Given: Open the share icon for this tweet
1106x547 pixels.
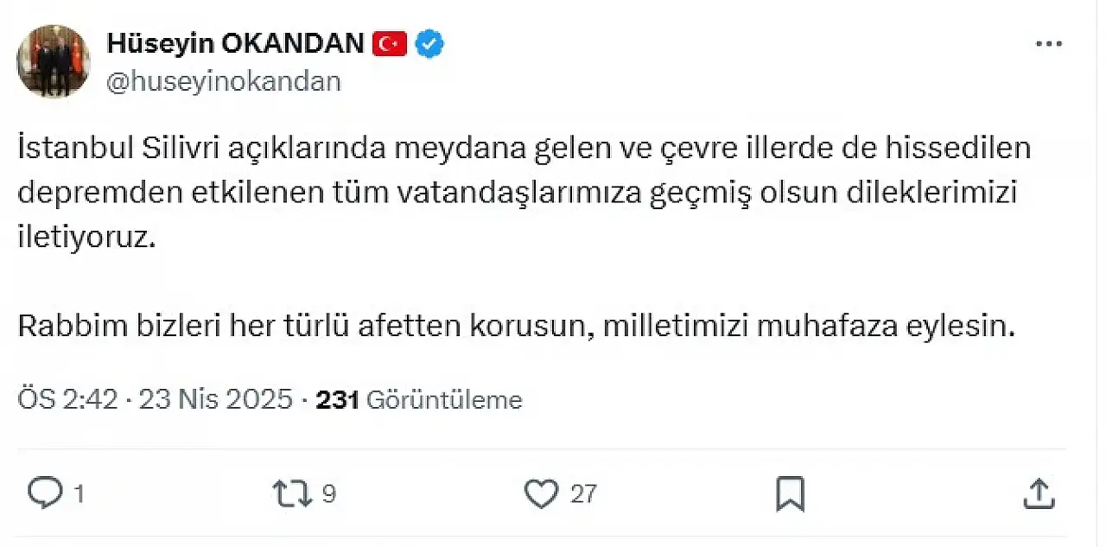Looking at the screenshot, I should point(1038,493).
